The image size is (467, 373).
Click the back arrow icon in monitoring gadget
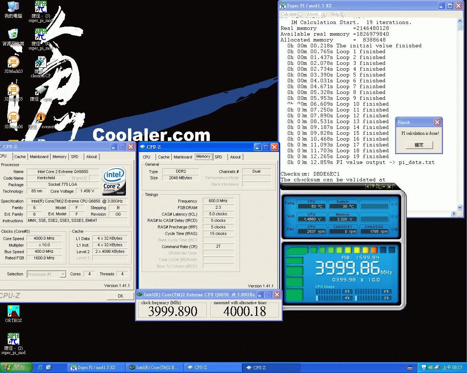point(368,186)
